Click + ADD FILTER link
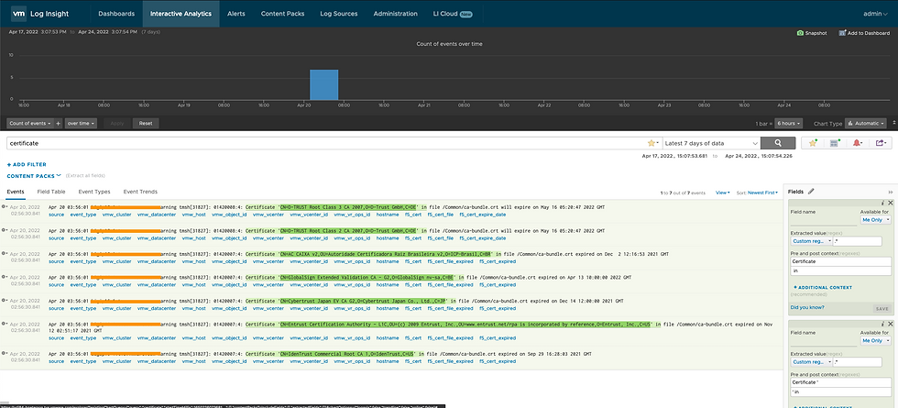Image resolution: width=898 pixels, height=408 pixels. (x=27, y=164)
